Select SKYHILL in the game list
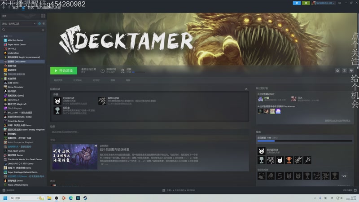Viewport: 359px width, 202px height. point(12,49)
